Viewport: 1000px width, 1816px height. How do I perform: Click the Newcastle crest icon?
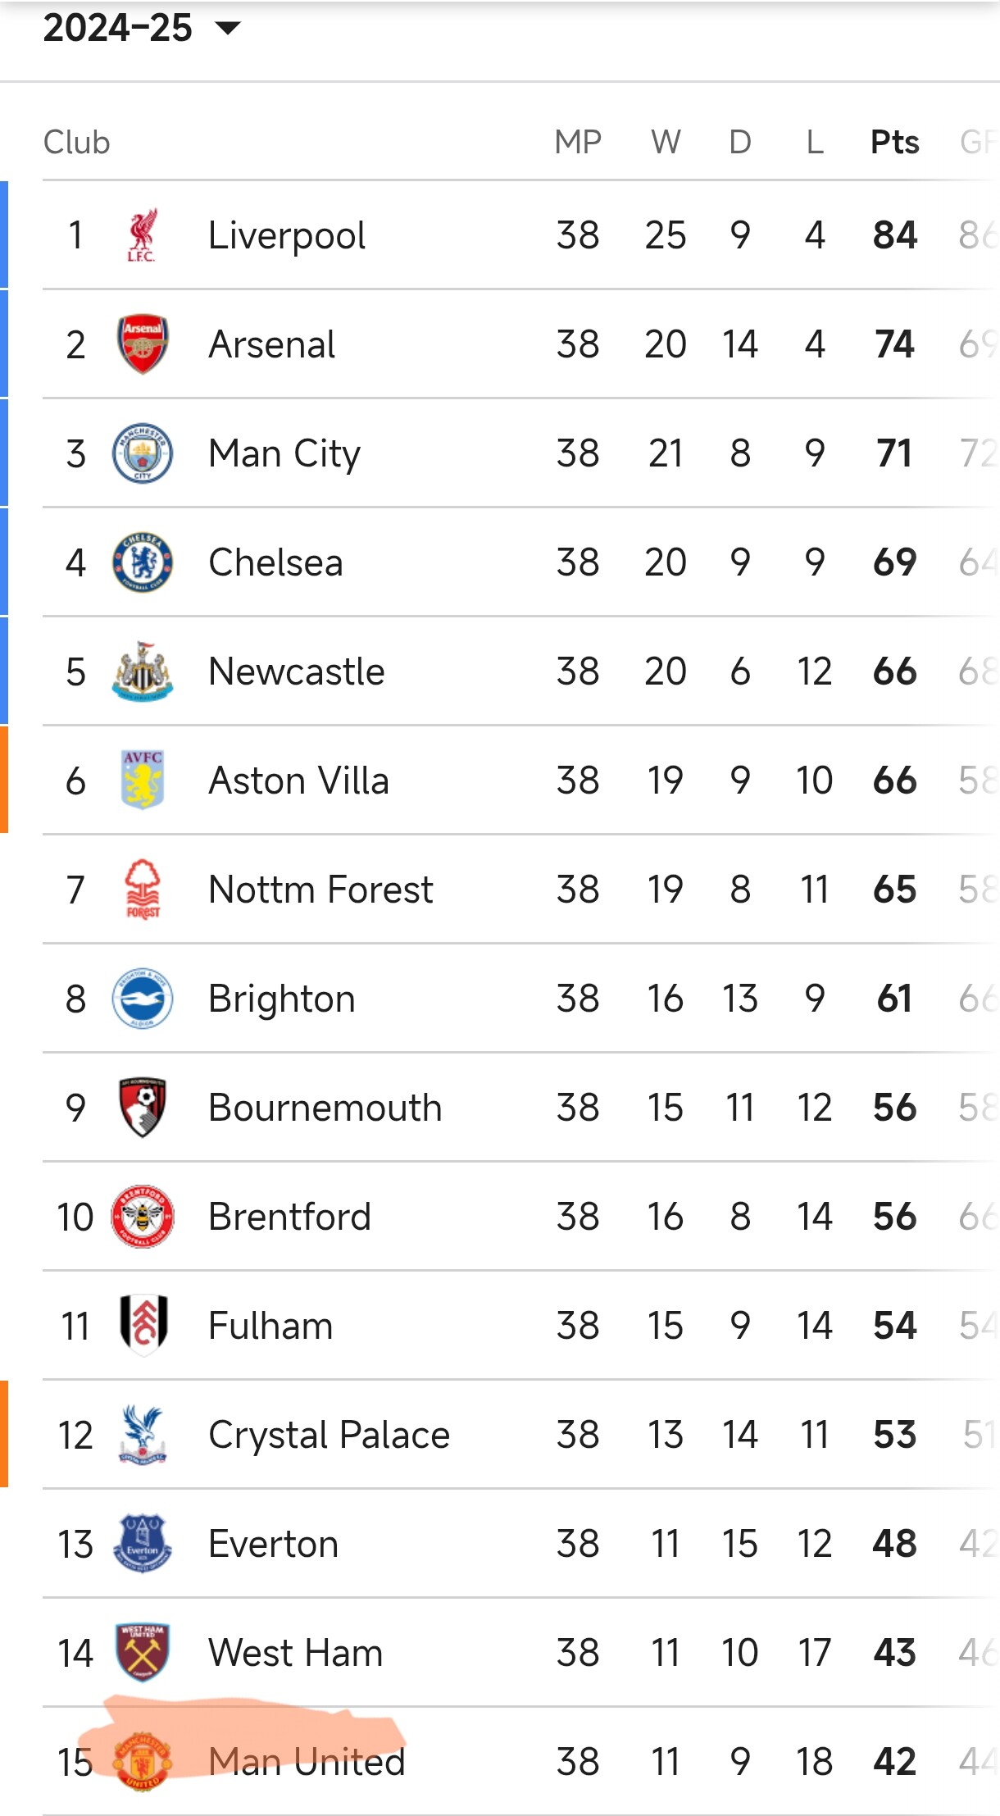(x=143, y=671)
